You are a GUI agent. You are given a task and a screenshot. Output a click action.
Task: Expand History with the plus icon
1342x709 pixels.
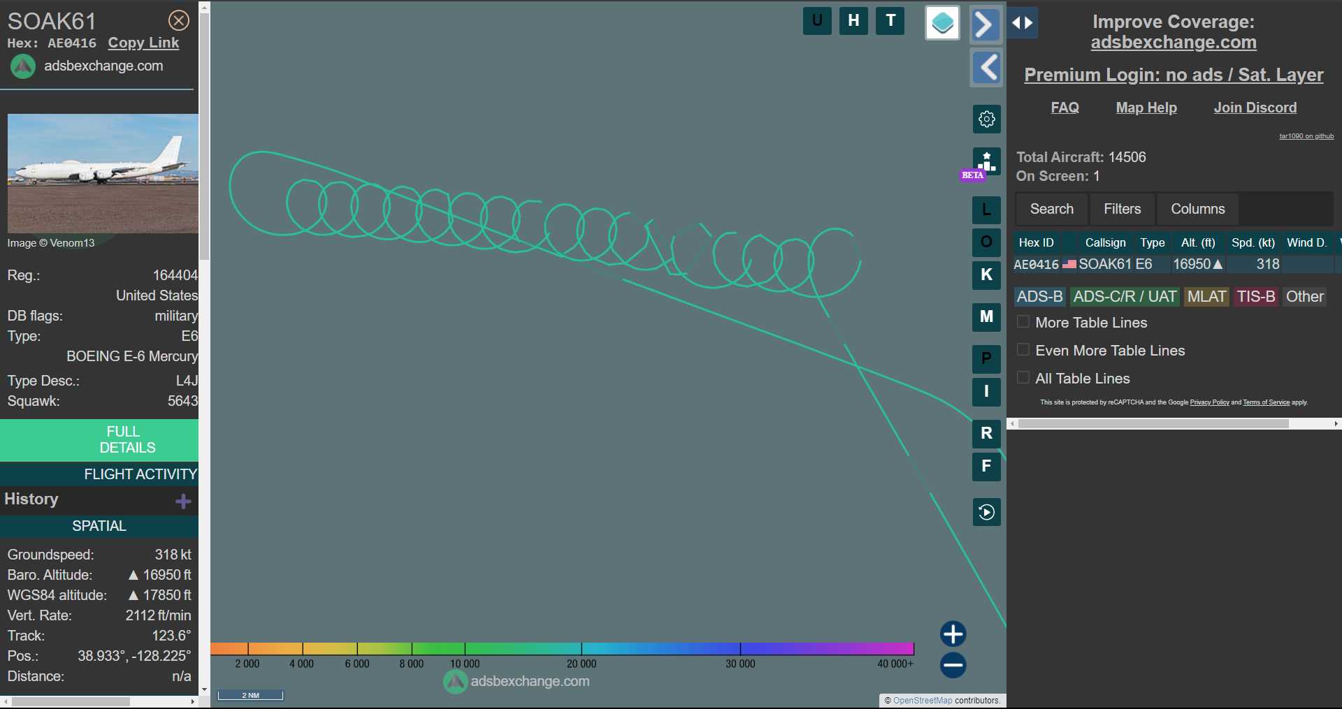[x=183, y=502]
